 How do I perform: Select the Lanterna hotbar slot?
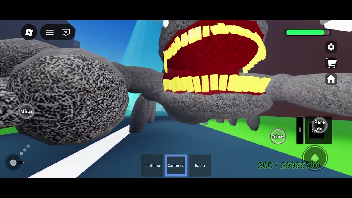152,166
